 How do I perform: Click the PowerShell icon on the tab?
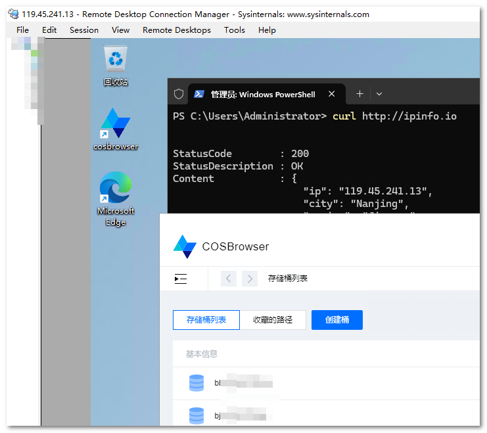point(199,94)
